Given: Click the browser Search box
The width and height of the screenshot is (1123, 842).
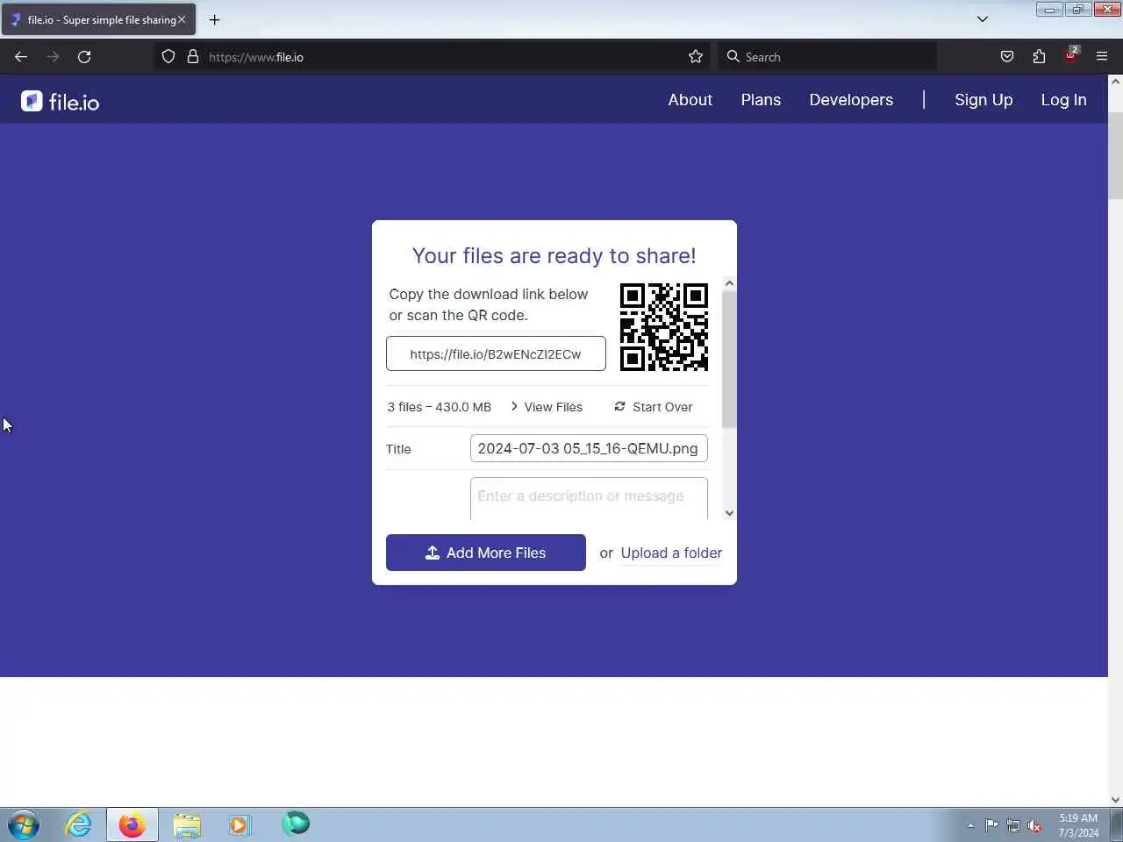Looking at the screenshot, I should pyautogui.click(x=827, y=57).
